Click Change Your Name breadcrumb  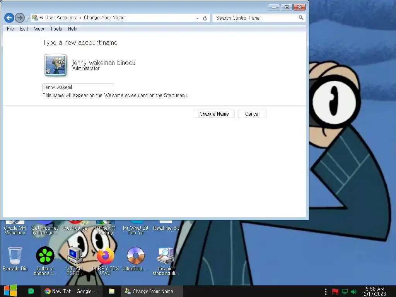104,18
